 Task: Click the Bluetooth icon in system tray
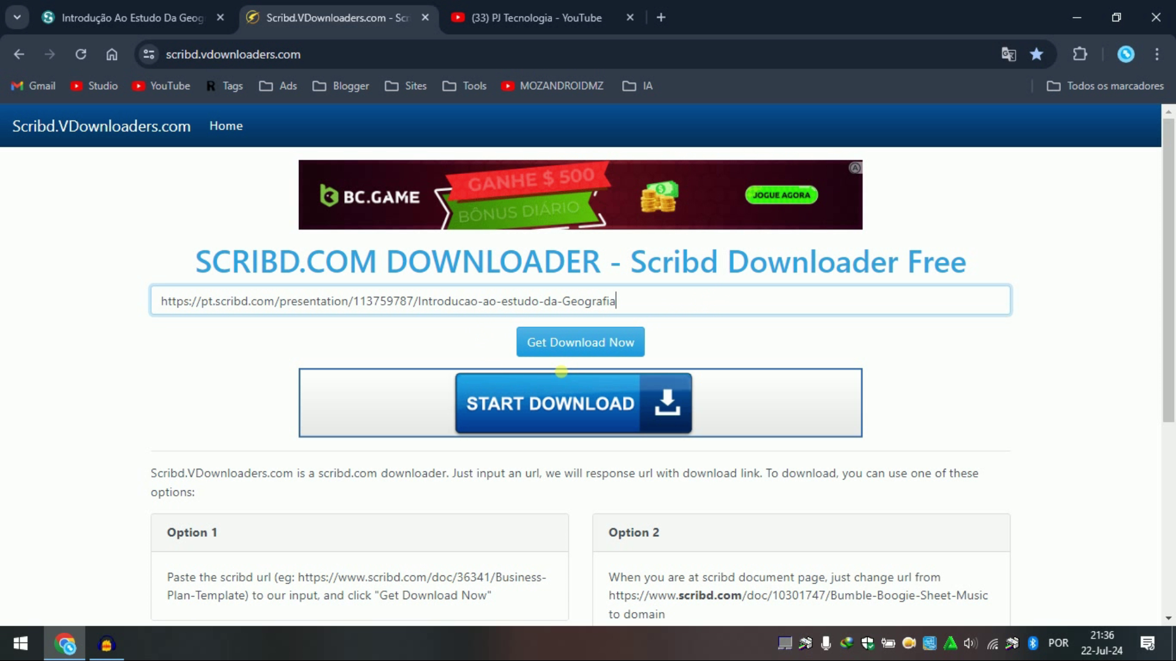(1033, 643)
